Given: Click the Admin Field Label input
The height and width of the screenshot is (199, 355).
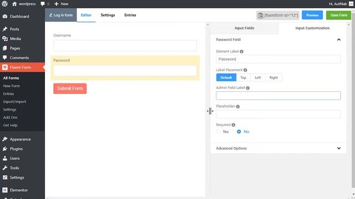Looking at the screenshot, I should (x=278, y=96).
